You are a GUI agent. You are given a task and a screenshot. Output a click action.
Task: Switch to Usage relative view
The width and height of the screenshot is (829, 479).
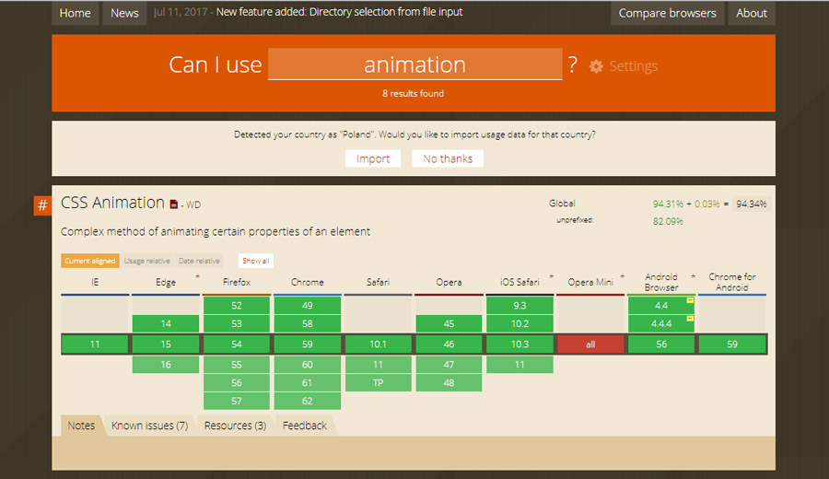tap(147, 261)
